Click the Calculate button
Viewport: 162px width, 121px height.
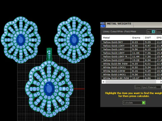(134, 103)
